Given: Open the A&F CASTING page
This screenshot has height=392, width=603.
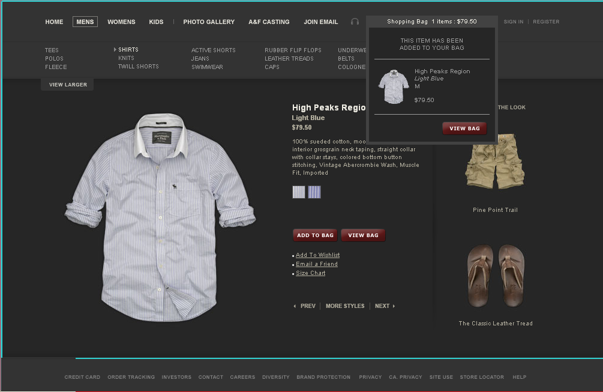Looking at the screenshot, I should click(269, 22).
